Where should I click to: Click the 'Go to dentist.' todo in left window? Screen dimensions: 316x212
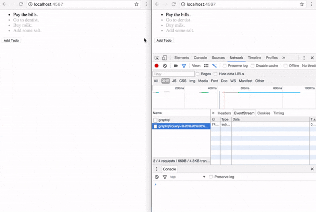pyautogui.click(x=26, y=20)
